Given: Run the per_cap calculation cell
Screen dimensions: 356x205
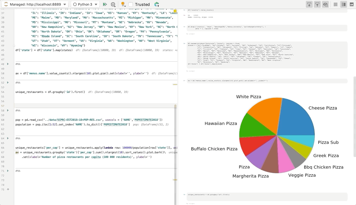Looking at the screenshot, I should coord(8,138).
